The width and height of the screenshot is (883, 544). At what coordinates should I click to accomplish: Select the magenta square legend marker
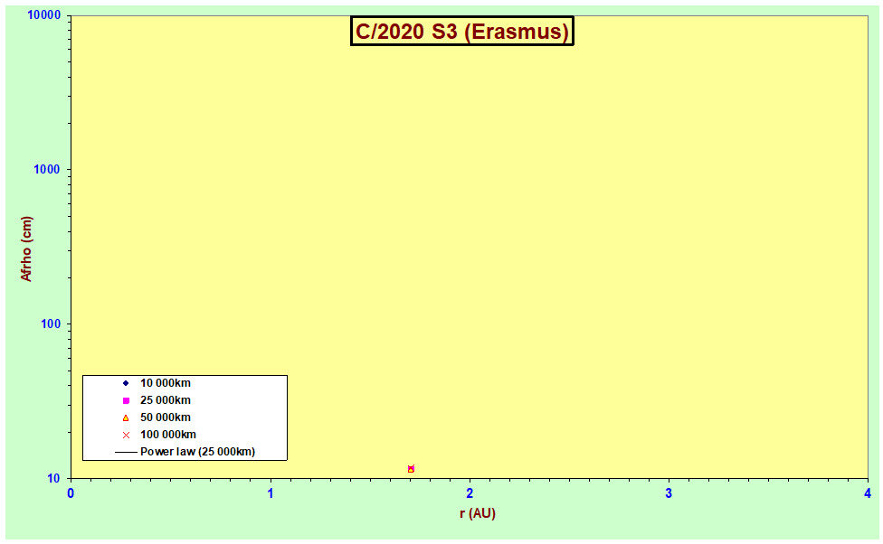(x=126, y=400)
